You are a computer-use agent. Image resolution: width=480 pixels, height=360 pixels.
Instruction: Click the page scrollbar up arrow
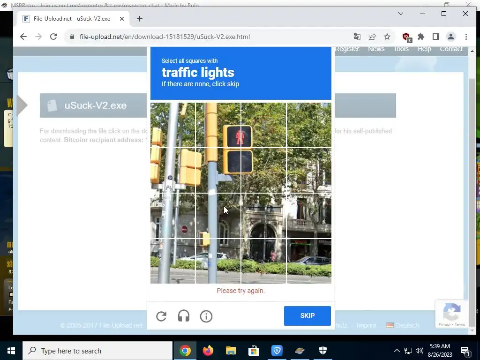472,51
